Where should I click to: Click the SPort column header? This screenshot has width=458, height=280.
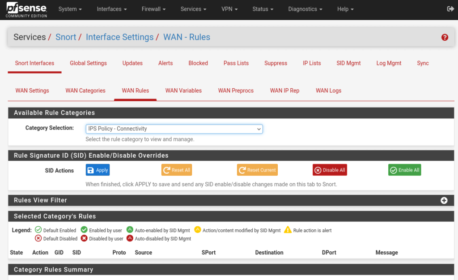coord(208,253)
